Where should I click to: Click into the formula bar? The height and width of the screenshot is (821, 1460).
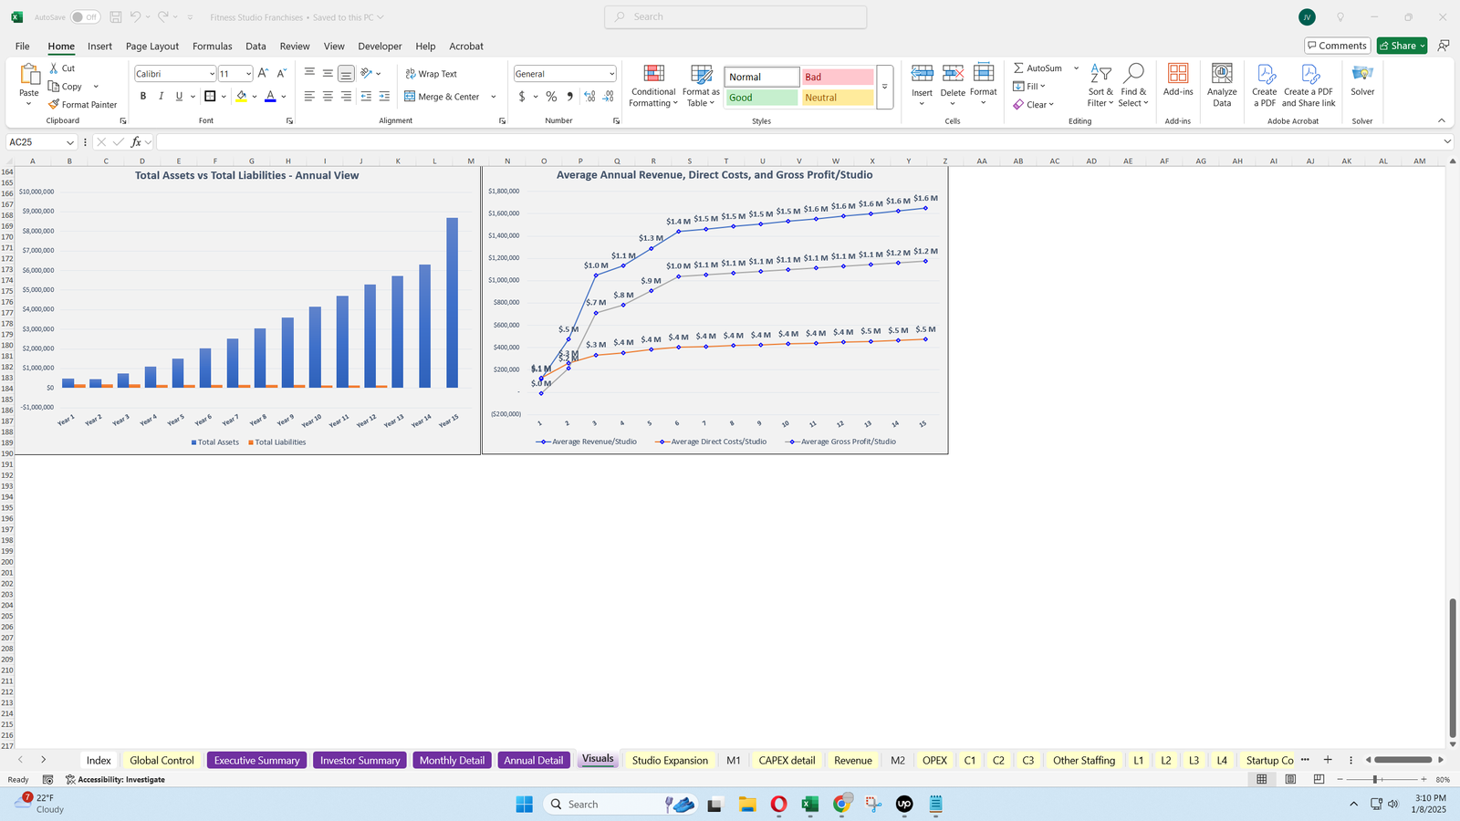coord(794,142)
